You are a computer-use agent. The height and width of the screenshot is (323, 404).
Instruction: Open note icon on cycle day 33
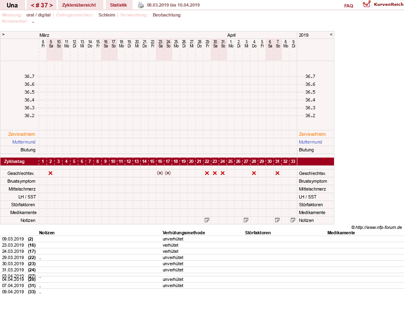point(293,220)
